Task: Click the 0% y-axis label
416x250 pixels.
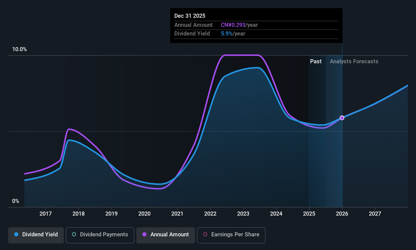Action: 16,201
